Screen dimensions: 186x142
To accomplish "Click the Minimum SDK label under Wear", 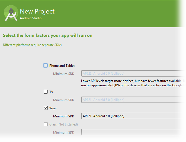I will pyautogui.click(x=63, y=116).
